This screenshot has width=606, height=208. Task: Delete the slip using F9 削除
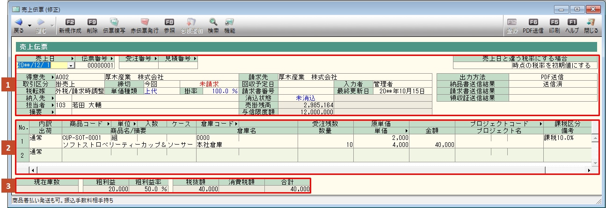92,26
